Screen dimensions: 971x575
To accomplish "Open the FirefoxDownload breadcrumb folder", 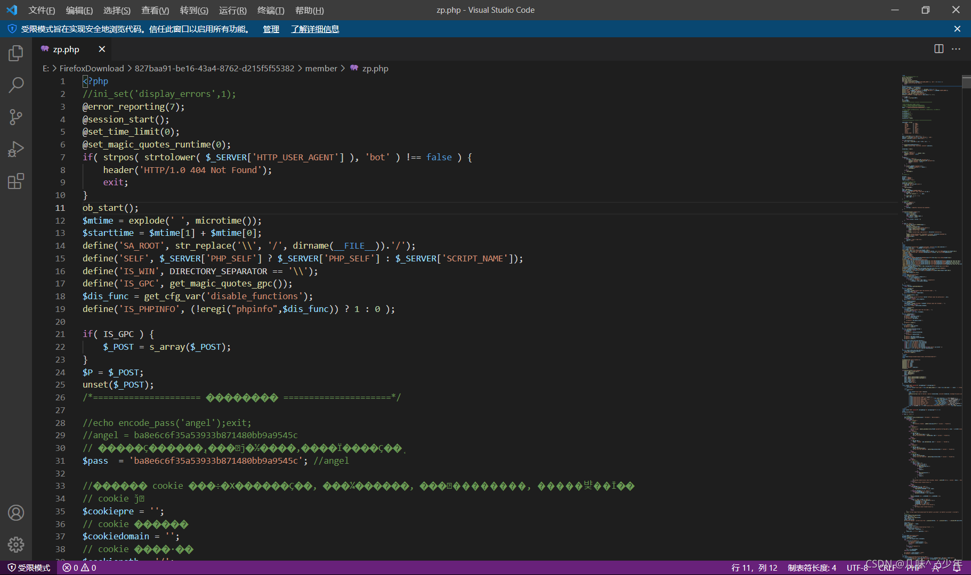I will coord(92,68).
